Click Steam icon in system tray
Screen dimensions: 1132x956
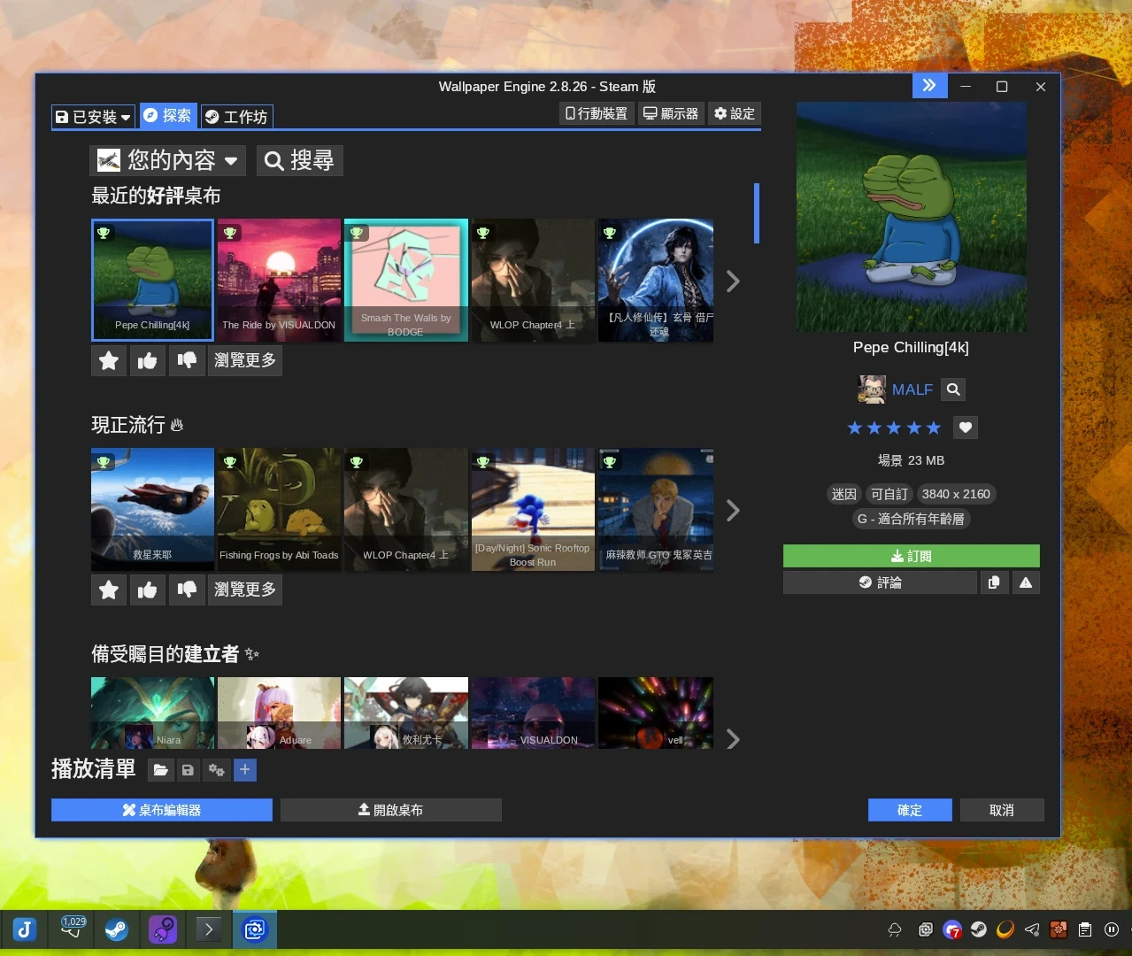coord(979,929)
